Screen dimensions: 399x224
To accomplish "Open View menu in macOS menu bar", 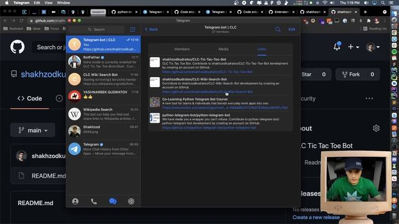I will click(x=49, y=2).
